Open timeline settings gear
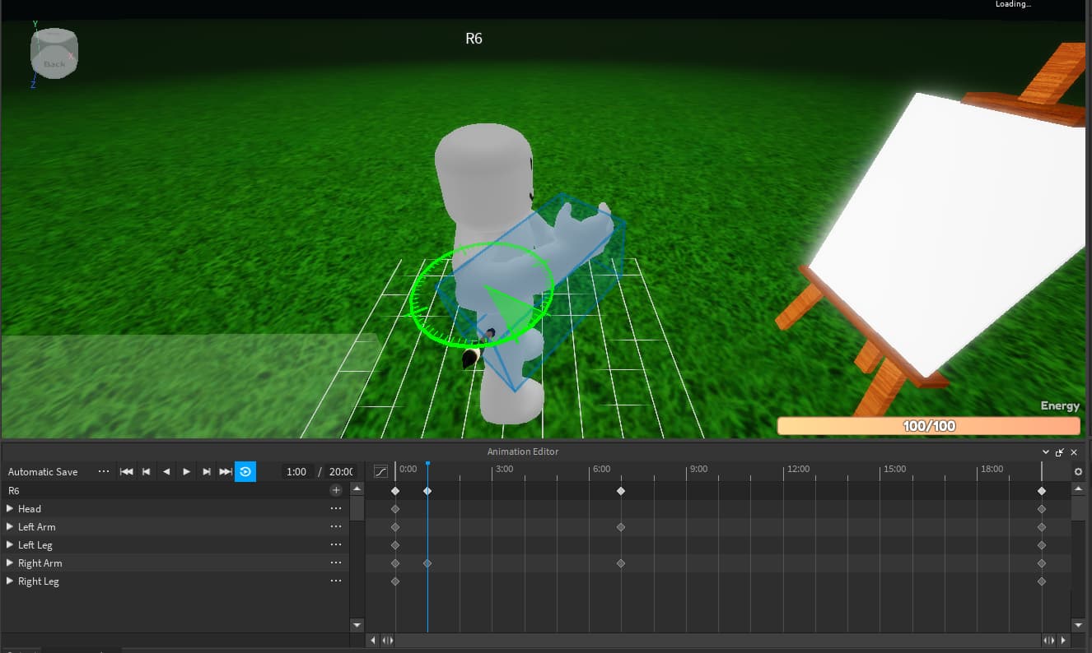The height and width of the screenshot is (653, 1092). tap(1079, 471)
